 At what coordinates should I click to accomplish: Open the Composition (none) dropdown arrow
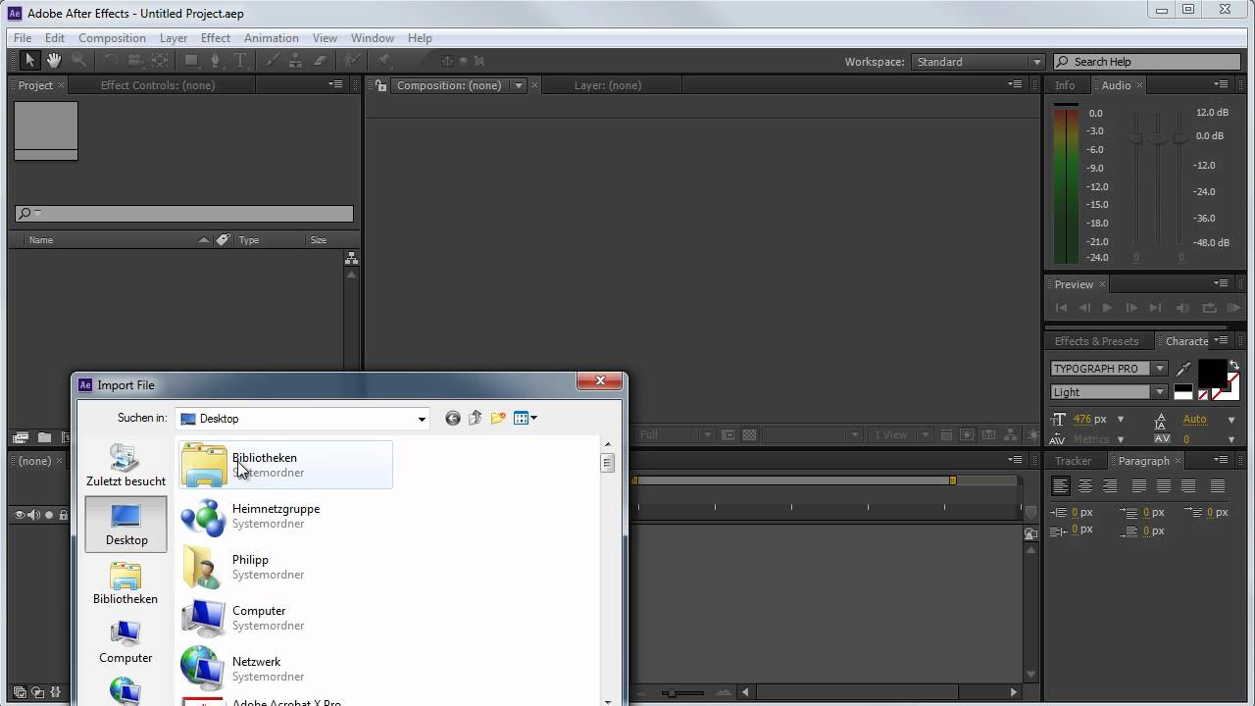coord(519,86)
